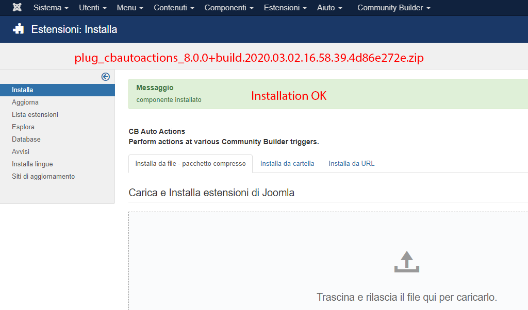Screen dimensions: 528x310
Task: Click the upload arrow icon
Action: click(407, 262)
